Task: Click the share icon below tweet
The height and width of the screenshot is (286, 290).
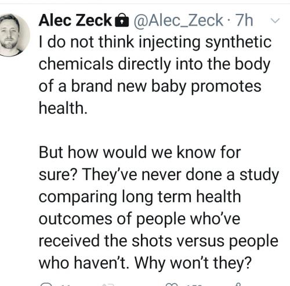Action: tap(239, 284)
